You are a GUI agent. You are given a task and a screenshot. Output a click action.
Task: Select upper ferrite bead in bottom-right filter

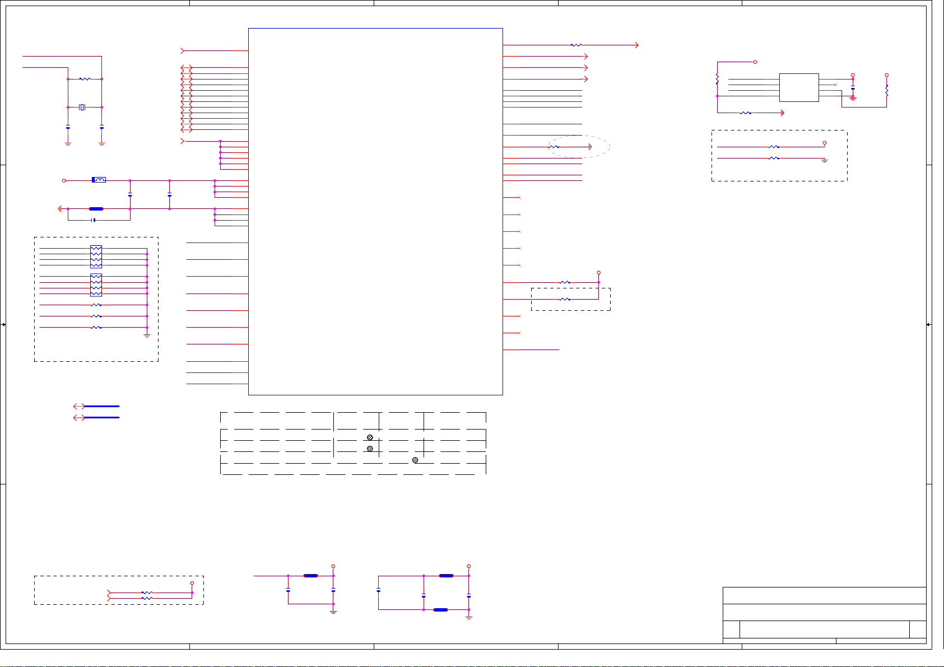point(446,575)
